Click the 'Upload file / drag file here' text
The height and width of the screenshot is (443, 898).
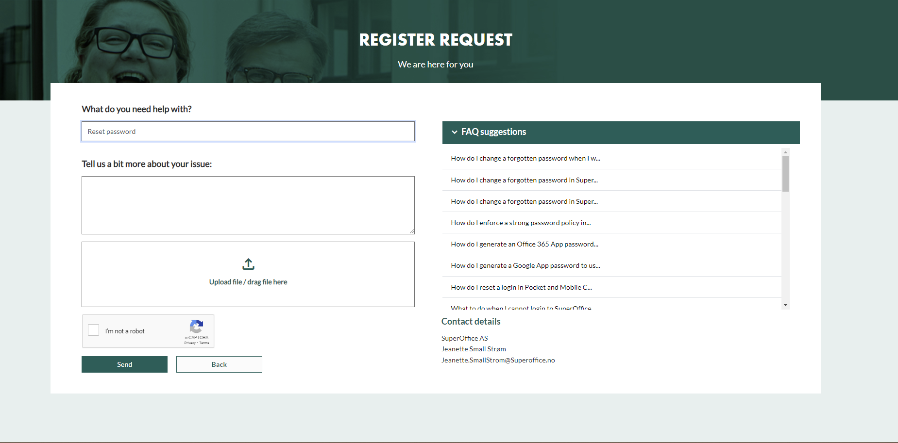click(248, 282)
